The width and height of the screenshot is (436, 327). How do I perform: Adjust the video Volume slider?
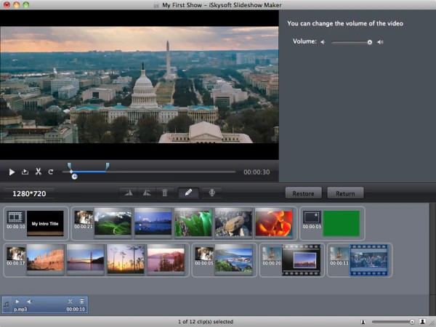click(x=369, y=42)
